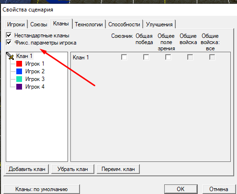Check the Общая победа box for Клан 1

point(146,57)
